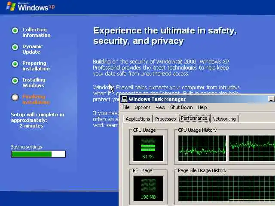The image size is (275, 206).
Task: Click the Windows Task Manager title text
Action: pyautogui.click(x=157, y=99)
